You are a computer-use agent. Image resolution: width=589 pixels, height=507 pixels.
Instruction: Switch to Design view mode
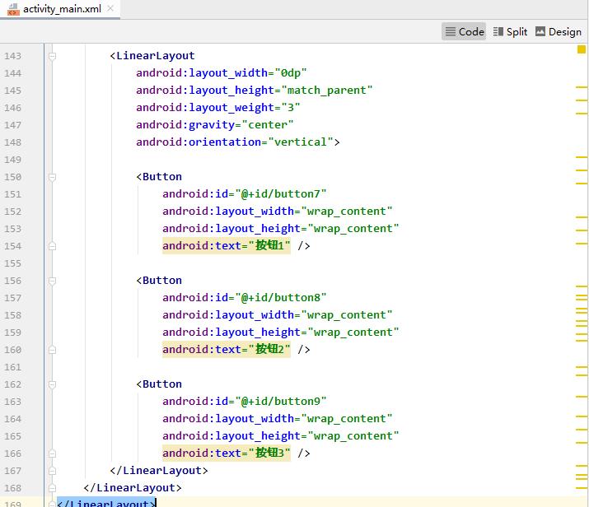(x=559, y=31)
